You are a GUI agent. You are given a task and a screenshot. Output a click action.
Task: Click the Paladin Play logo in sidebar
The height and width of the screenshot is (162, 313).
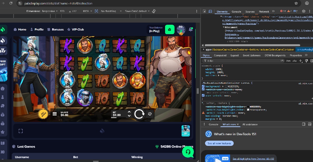click(3, 30)
